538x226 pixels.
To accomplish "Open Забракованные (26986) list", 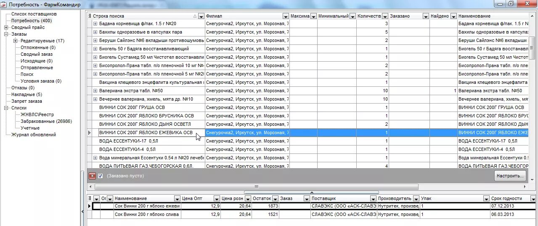I will tap(46, 121).
